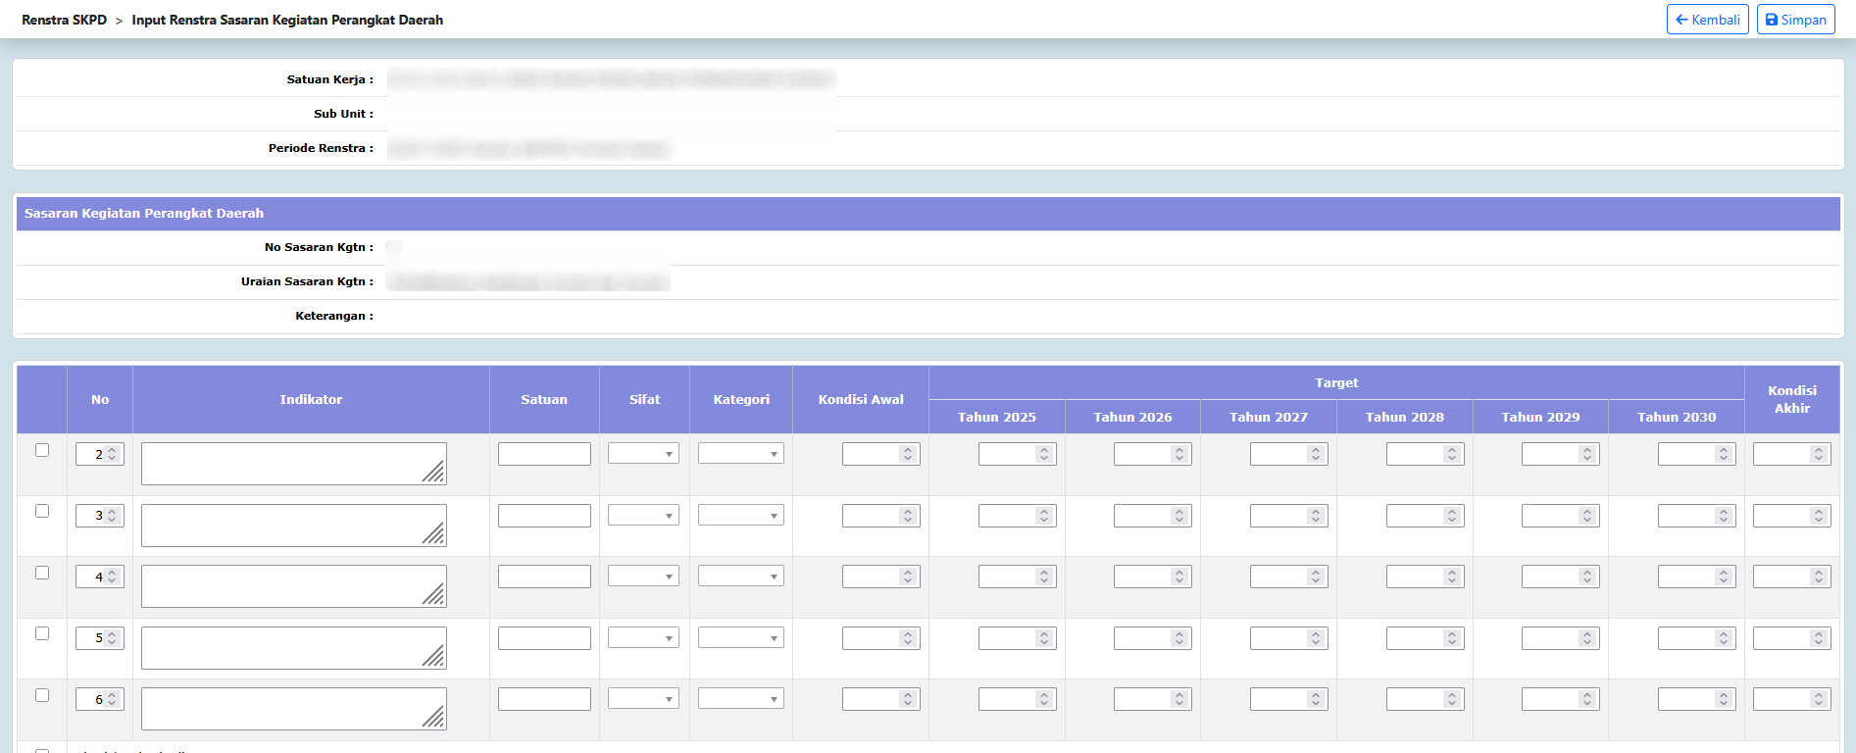Tick the checkbox for row number 4
Viewport: 1856px width, 753px height.
42,573
